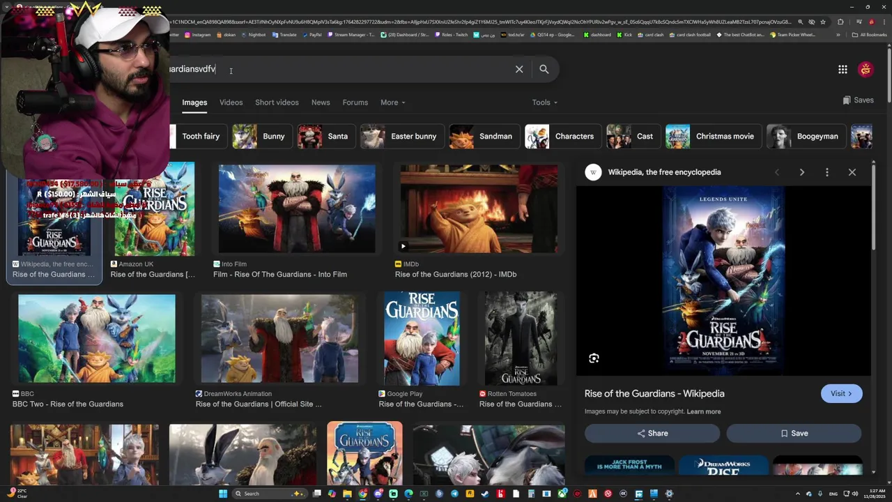This screenshot has width=892, height=502.
Task: Close the image preview panel
Action: (x=852, y=172)
